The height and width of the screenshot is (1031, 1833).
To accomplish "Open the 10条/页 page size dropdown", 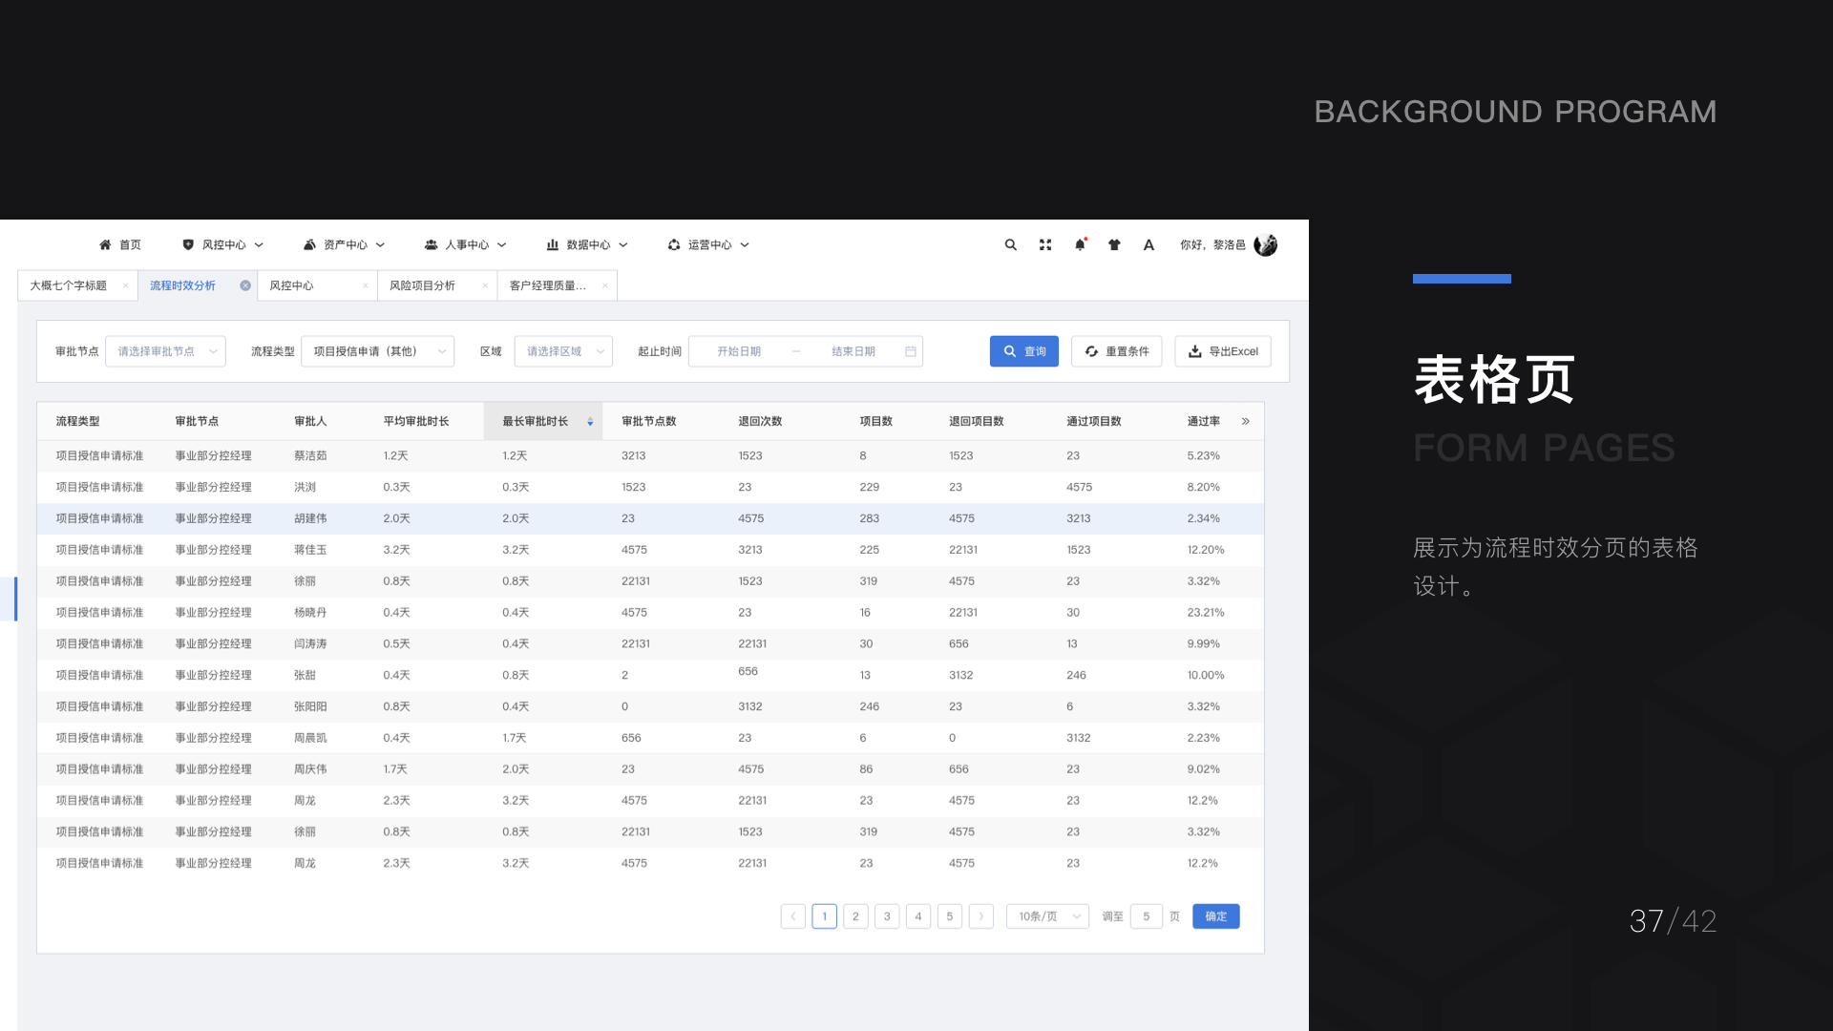I will [x=1047, y=916].
